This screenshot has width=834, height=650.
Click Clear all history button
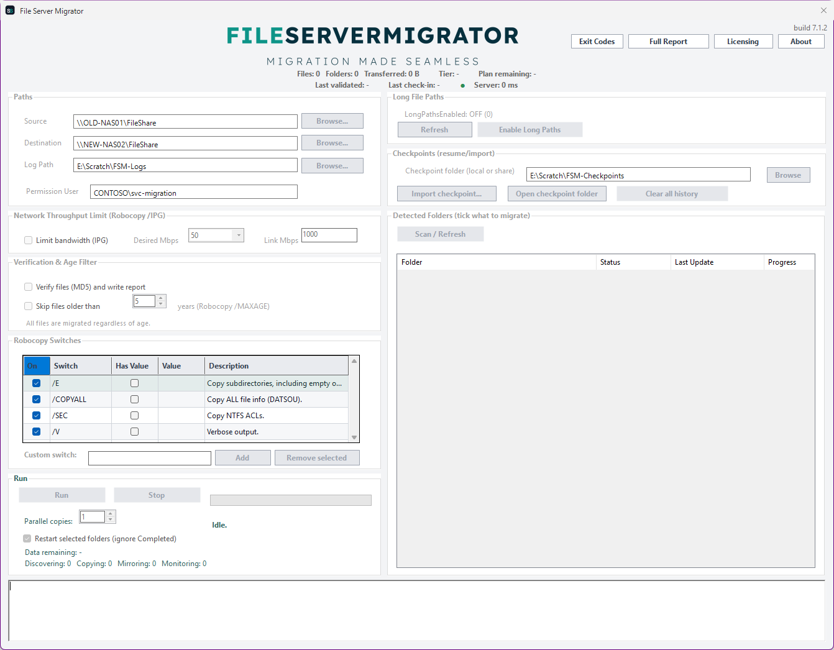coord(672,194)
